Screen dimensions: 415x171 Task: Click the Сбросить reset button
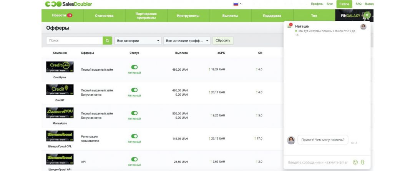click(x=223, y=41)
